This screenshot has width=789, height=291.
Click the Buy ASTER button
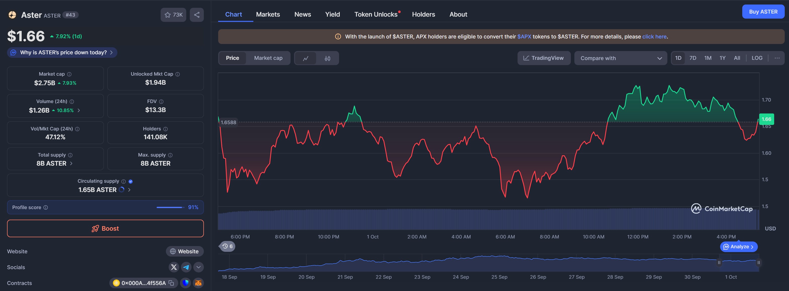coord(763,12)
